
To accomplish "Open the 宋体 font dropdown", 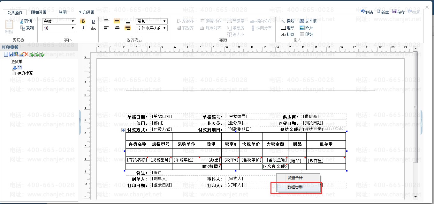I will pos(59,21).
